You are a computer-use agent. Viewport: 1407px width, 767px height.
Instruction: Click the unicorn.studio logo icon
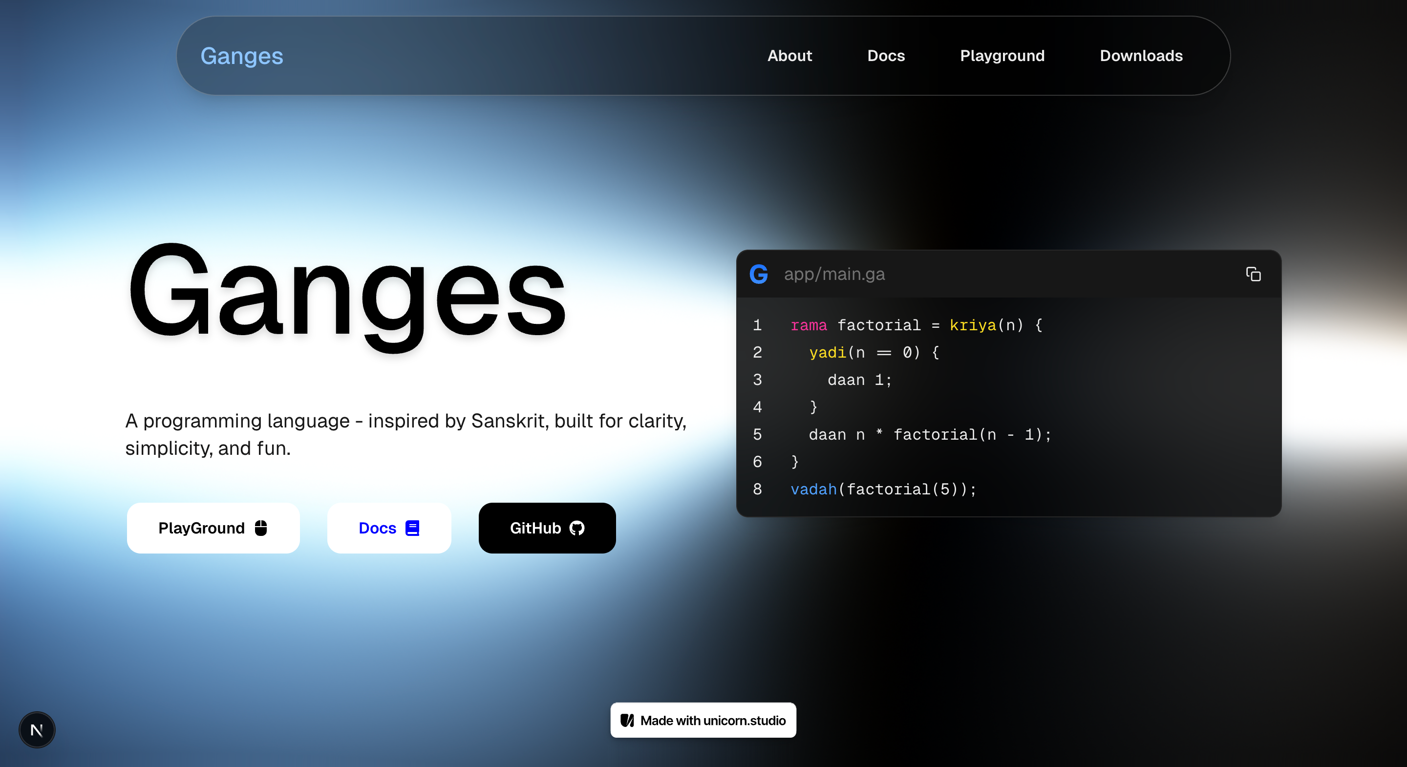point(627,721)
